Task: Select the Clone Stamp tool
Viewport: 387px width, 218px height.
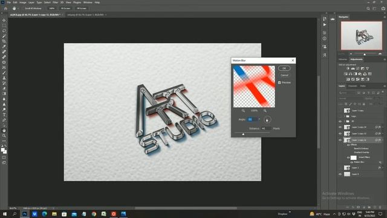Action: pyautogui.click(x=4, y=78)
